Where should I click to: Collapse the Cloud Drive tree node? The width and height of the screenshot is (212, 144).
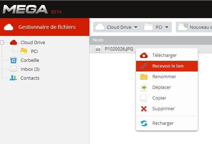tap(2, 43)
